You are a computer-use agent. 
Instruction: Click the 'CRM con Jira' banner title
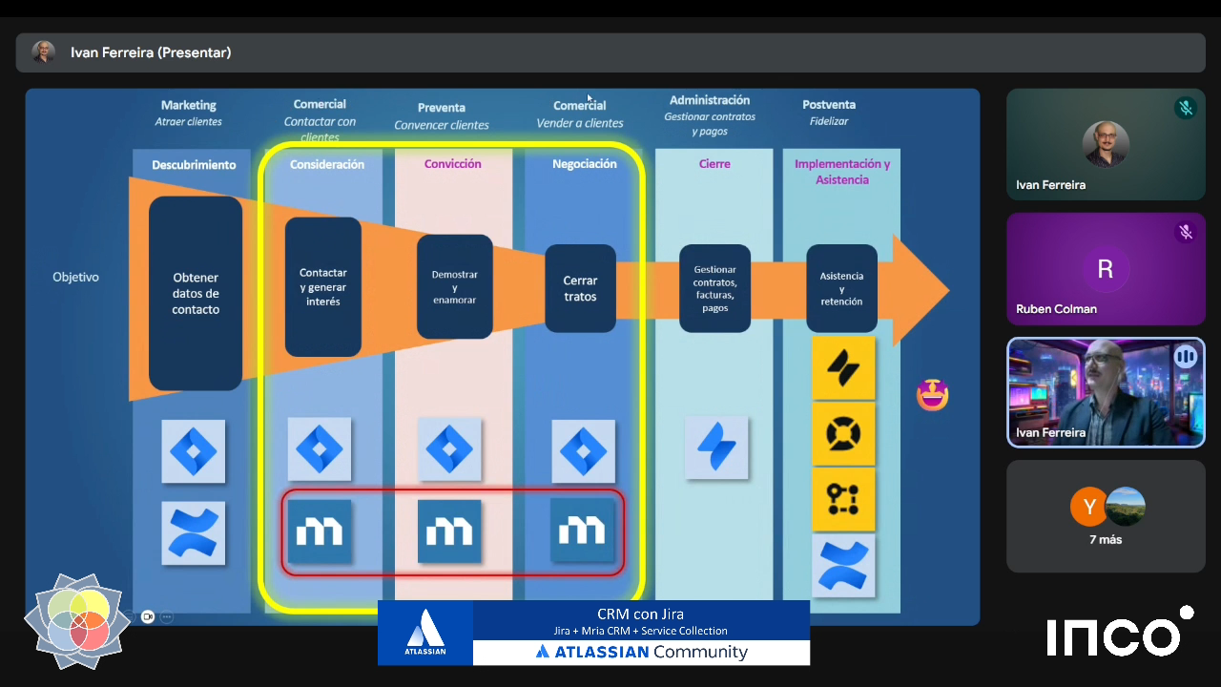[x=640, y=614]
